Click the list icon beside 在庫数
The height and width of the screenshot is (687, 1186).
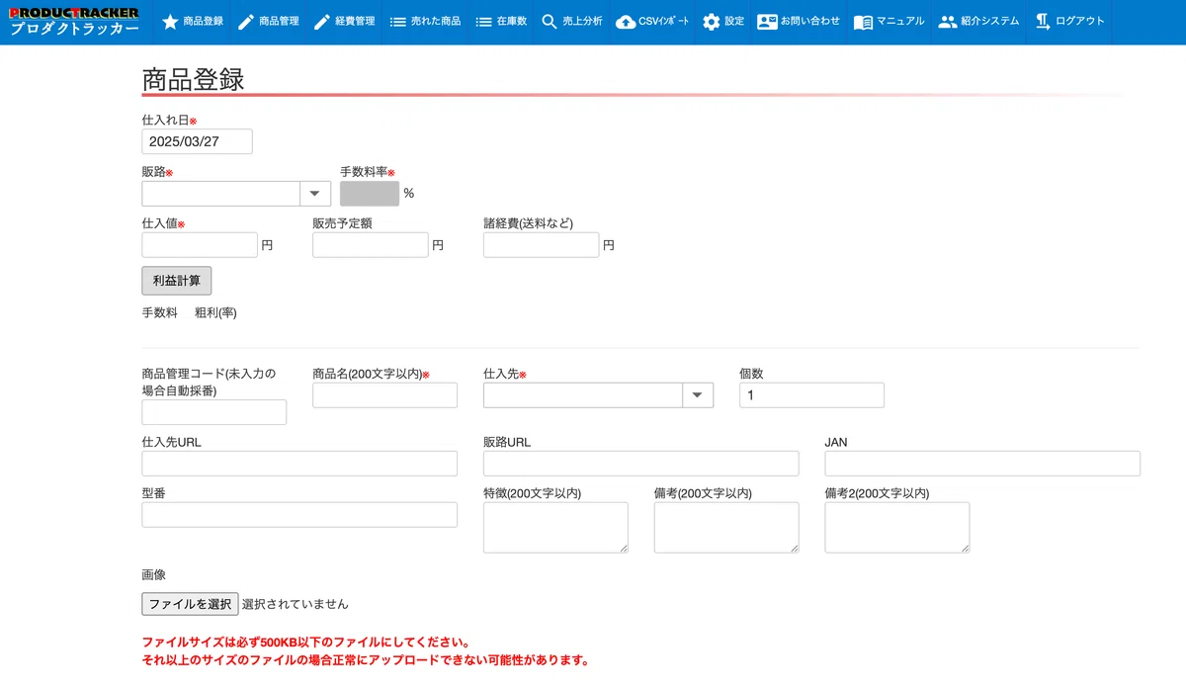483,22
